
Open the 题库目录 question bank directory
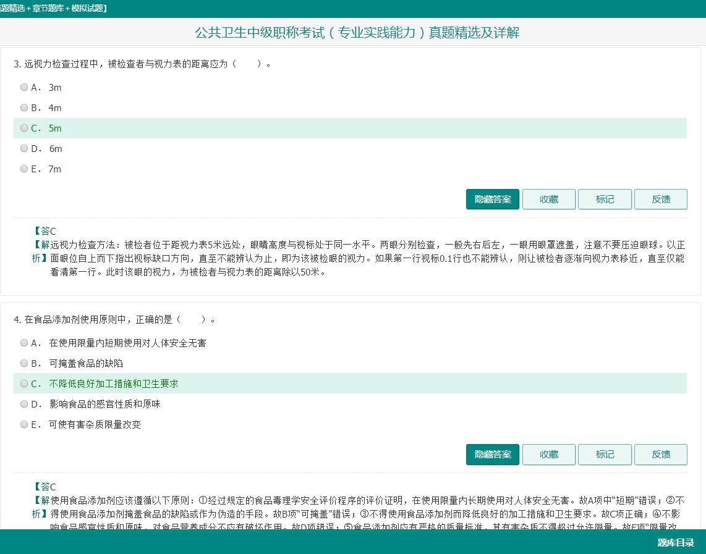pyautogui.click(x=675, y=542)
